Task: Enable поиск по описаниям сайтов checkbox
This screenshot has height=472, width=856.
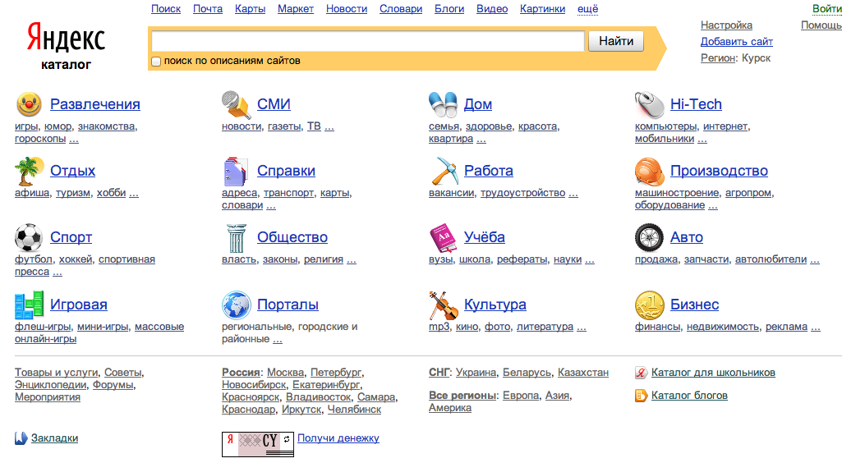Action: point(156,61)
